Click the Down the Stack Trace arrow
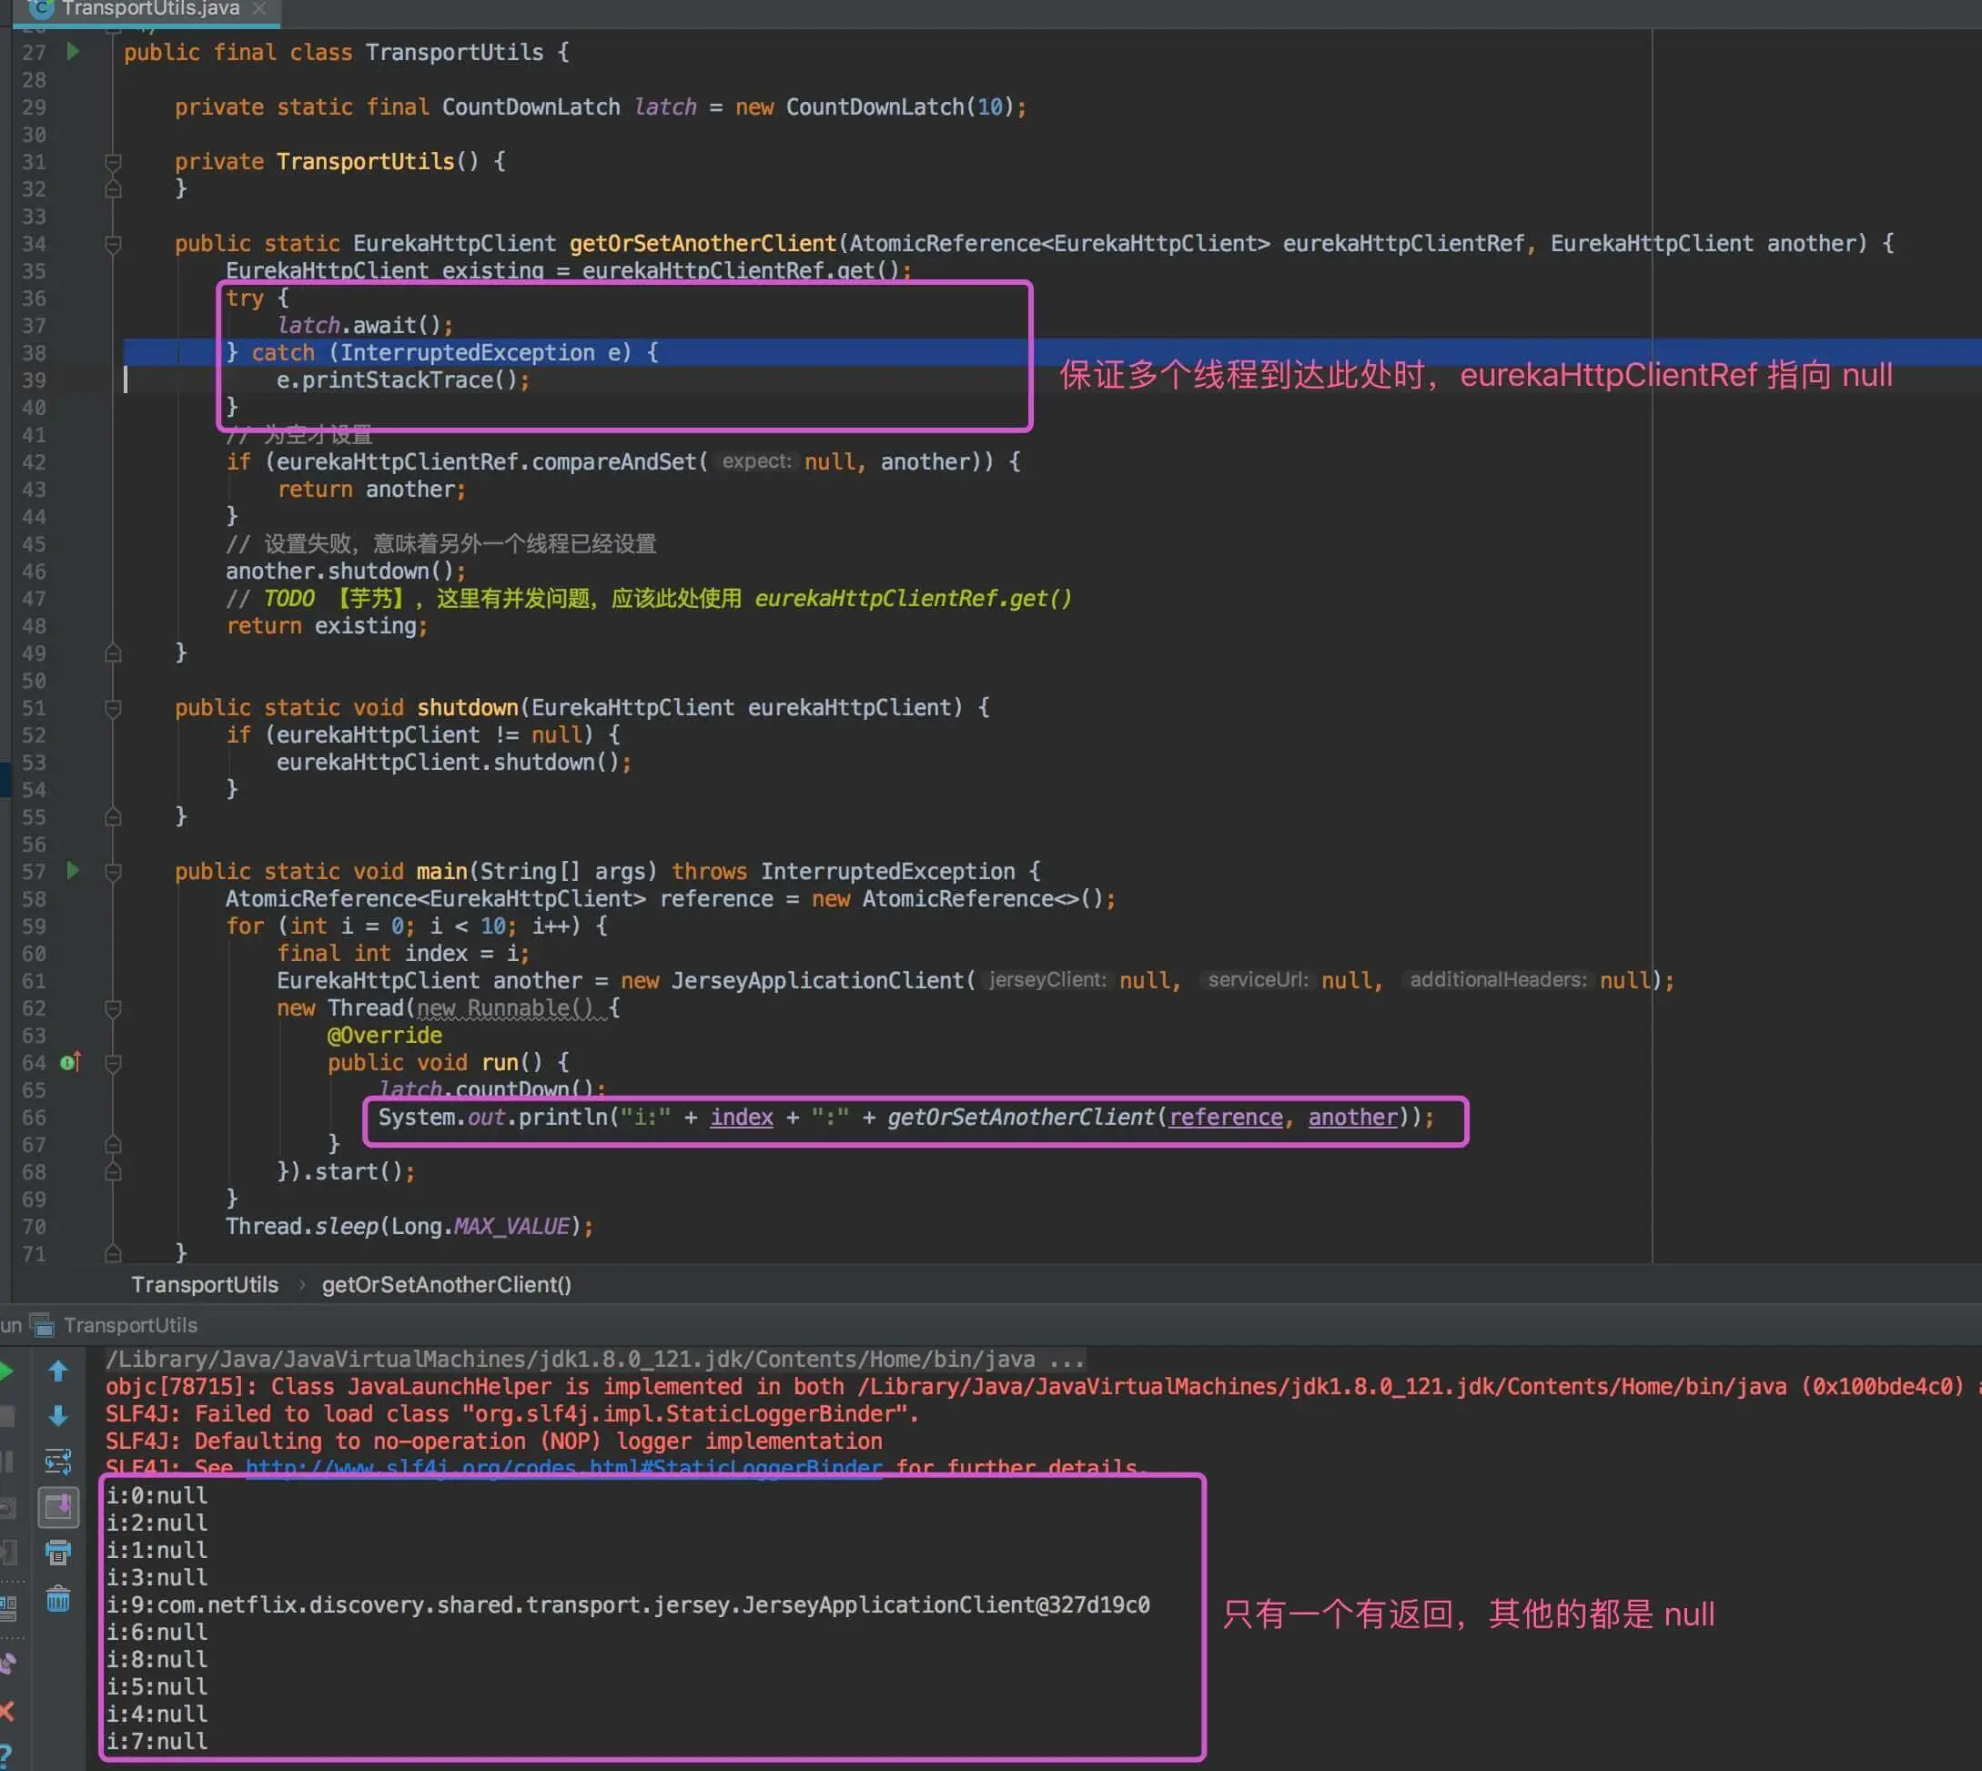Screen dimensions: 1982x1771 tap(57, 1416)
